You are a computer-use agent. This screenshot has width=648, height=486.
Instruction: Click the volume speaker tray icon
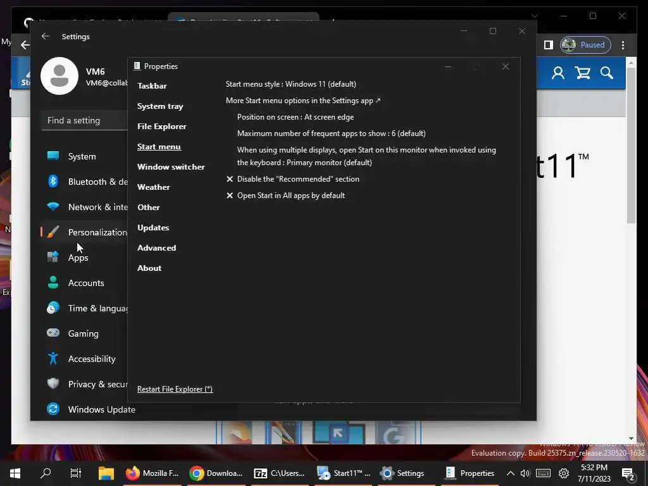coord(525,473)
